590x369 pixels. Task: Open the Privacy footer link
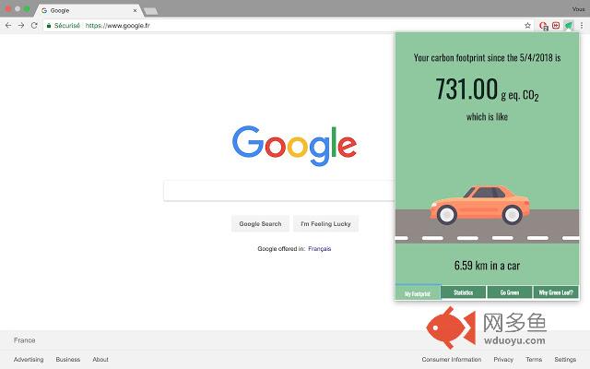coord(503,360)
